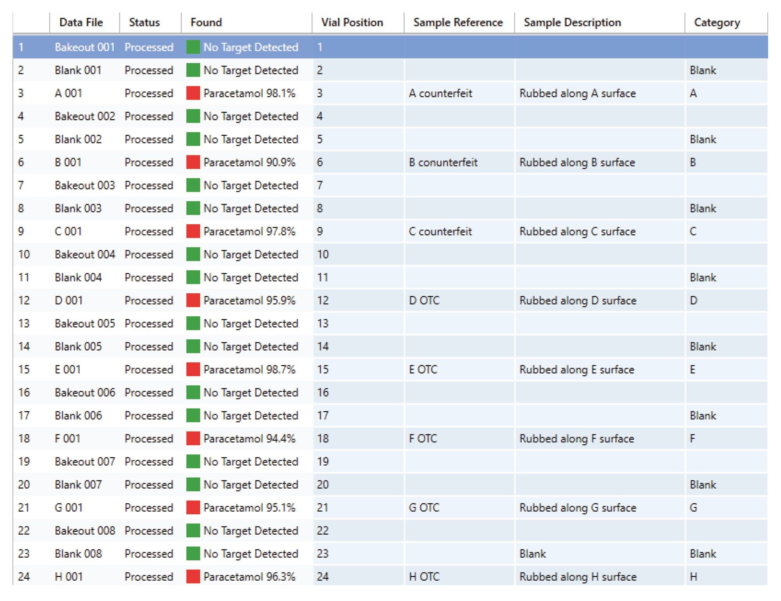Select the Bakeout 004 data file
781x601 pixels.
(85, 255)
